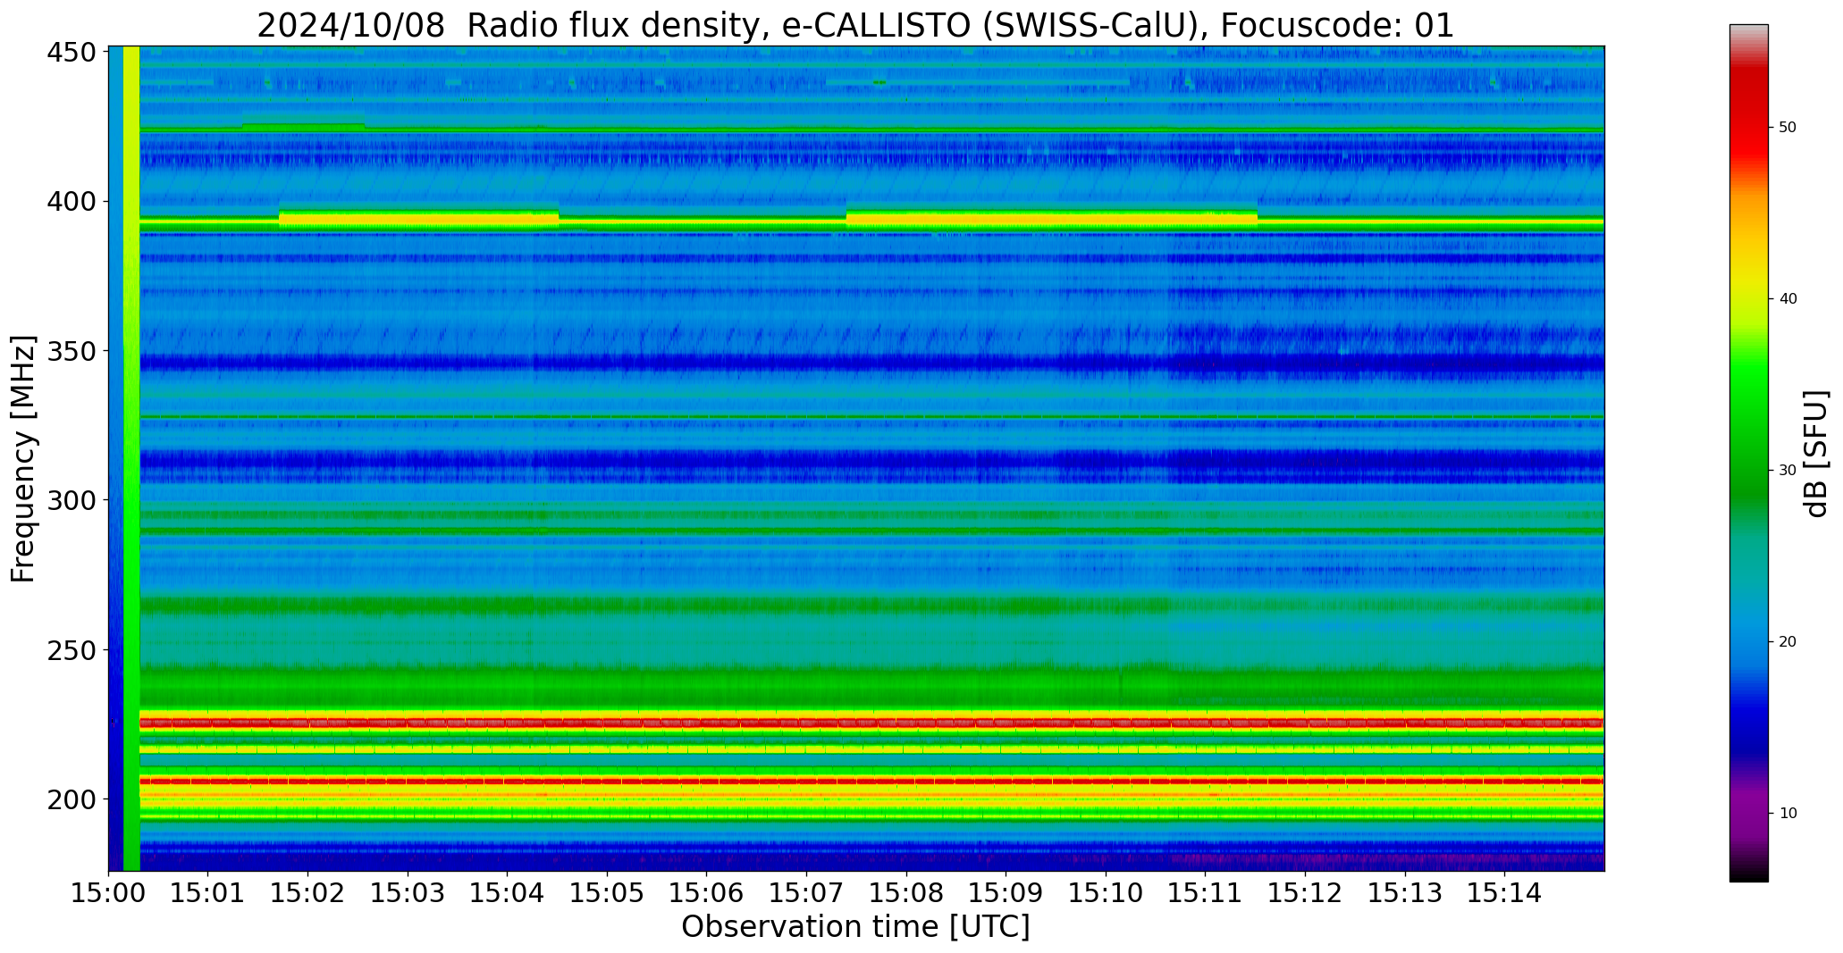Click the 15:03 time tick label

pyautogui.click(x=408, y=892)
